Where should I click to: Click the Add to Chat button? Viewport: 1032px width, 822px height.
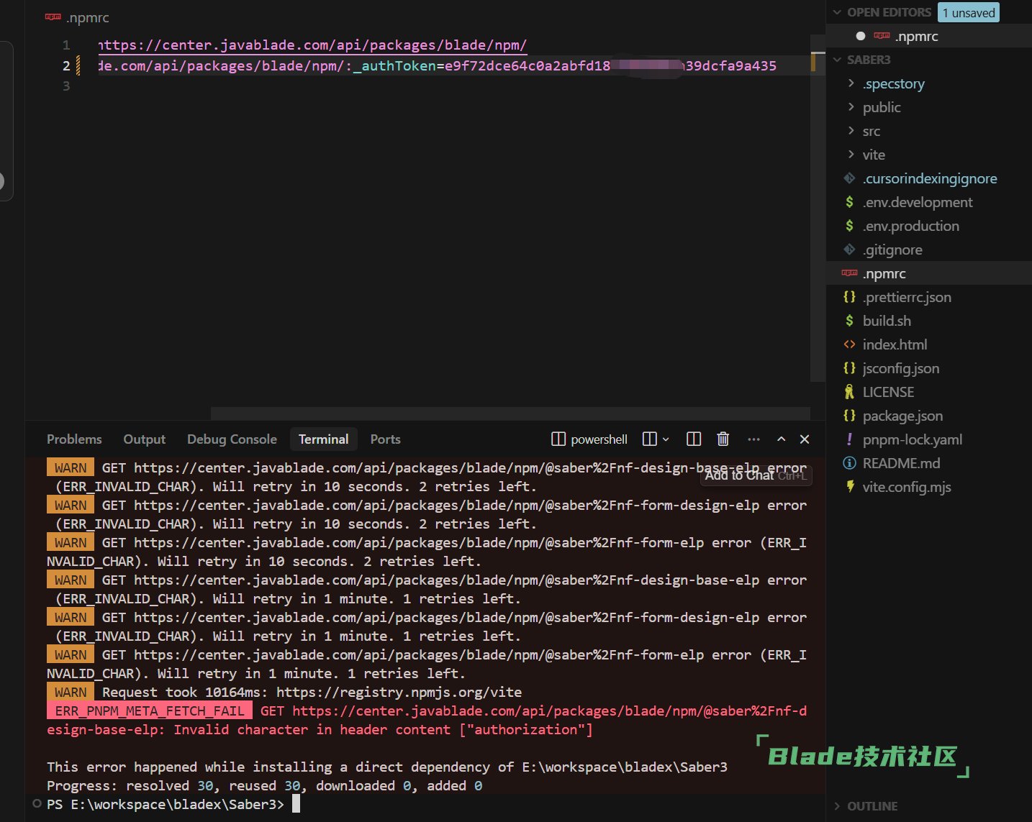pyautogui.click(x=739, y=475)
